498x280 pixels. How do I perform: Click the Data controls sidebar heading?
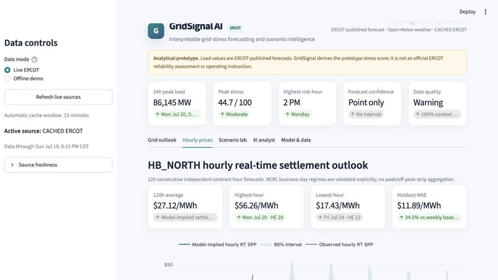point(31,43)
